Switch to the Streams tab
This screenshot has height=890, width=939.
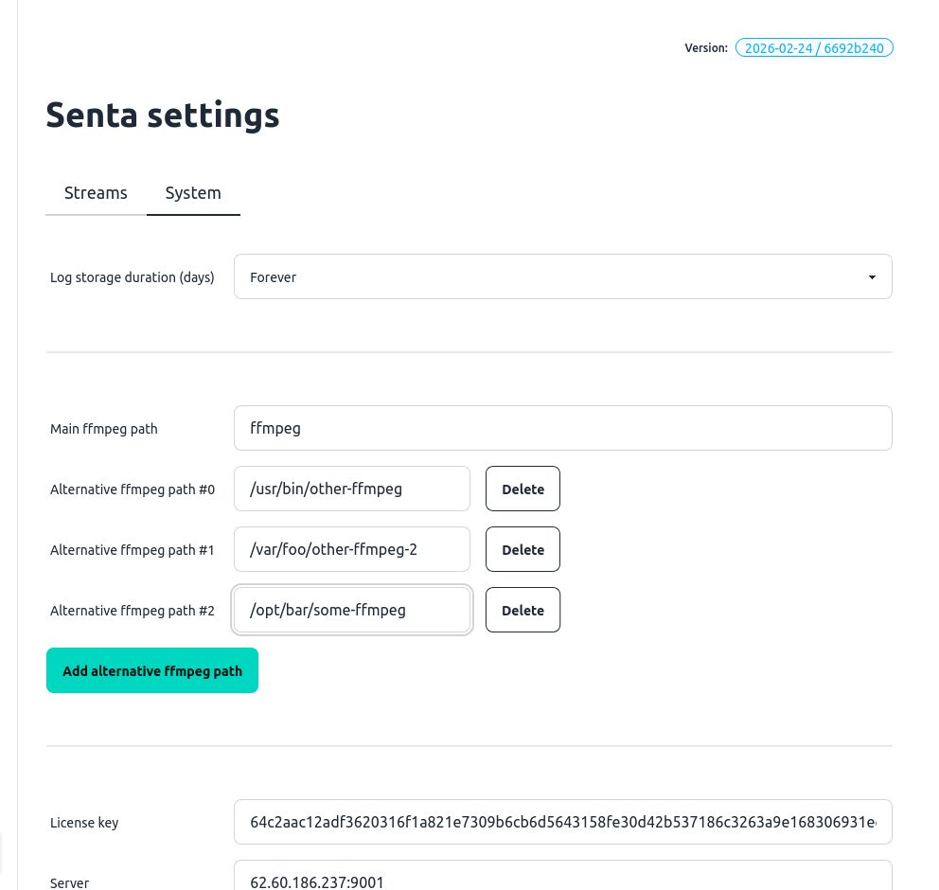[96, 193]
